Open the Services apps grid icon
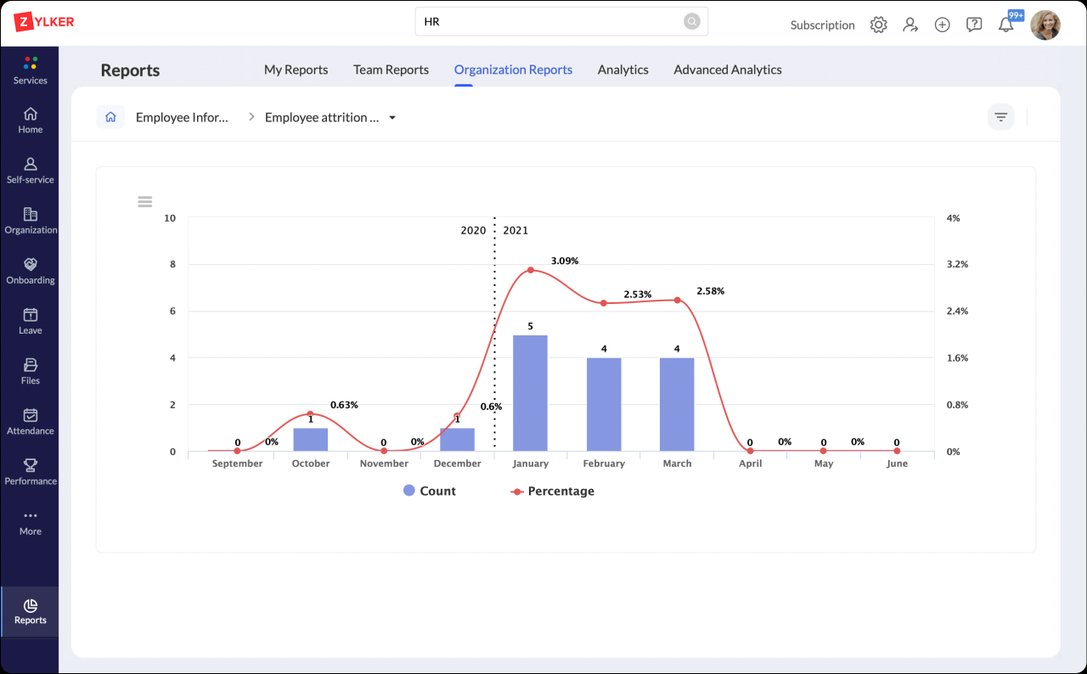Screen dimensions: 1087x674 31,64
